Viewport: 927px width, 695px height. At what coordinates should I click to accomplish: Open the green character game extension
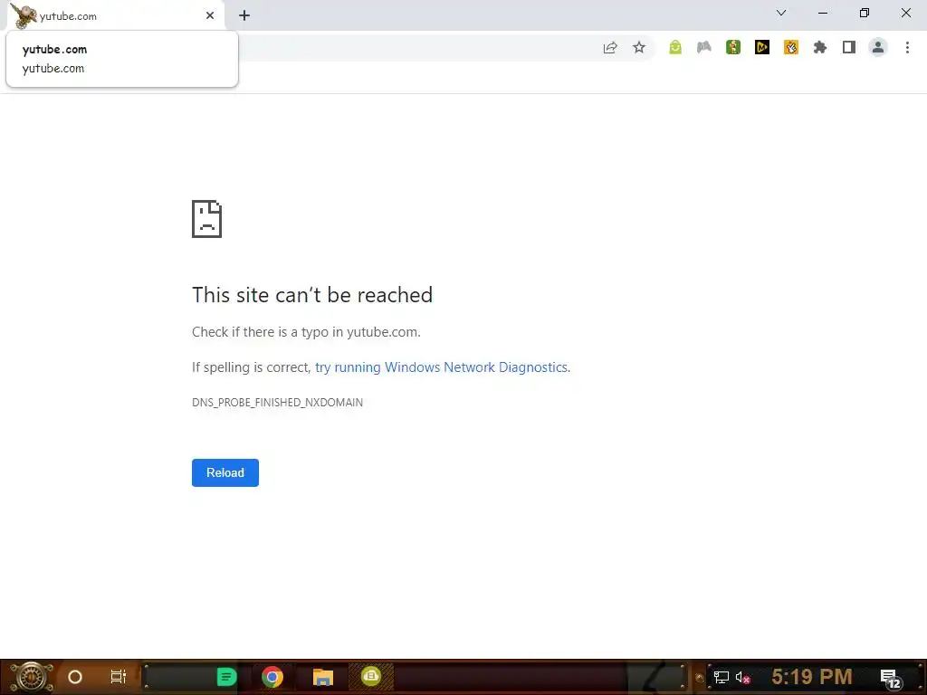(733, 47)
